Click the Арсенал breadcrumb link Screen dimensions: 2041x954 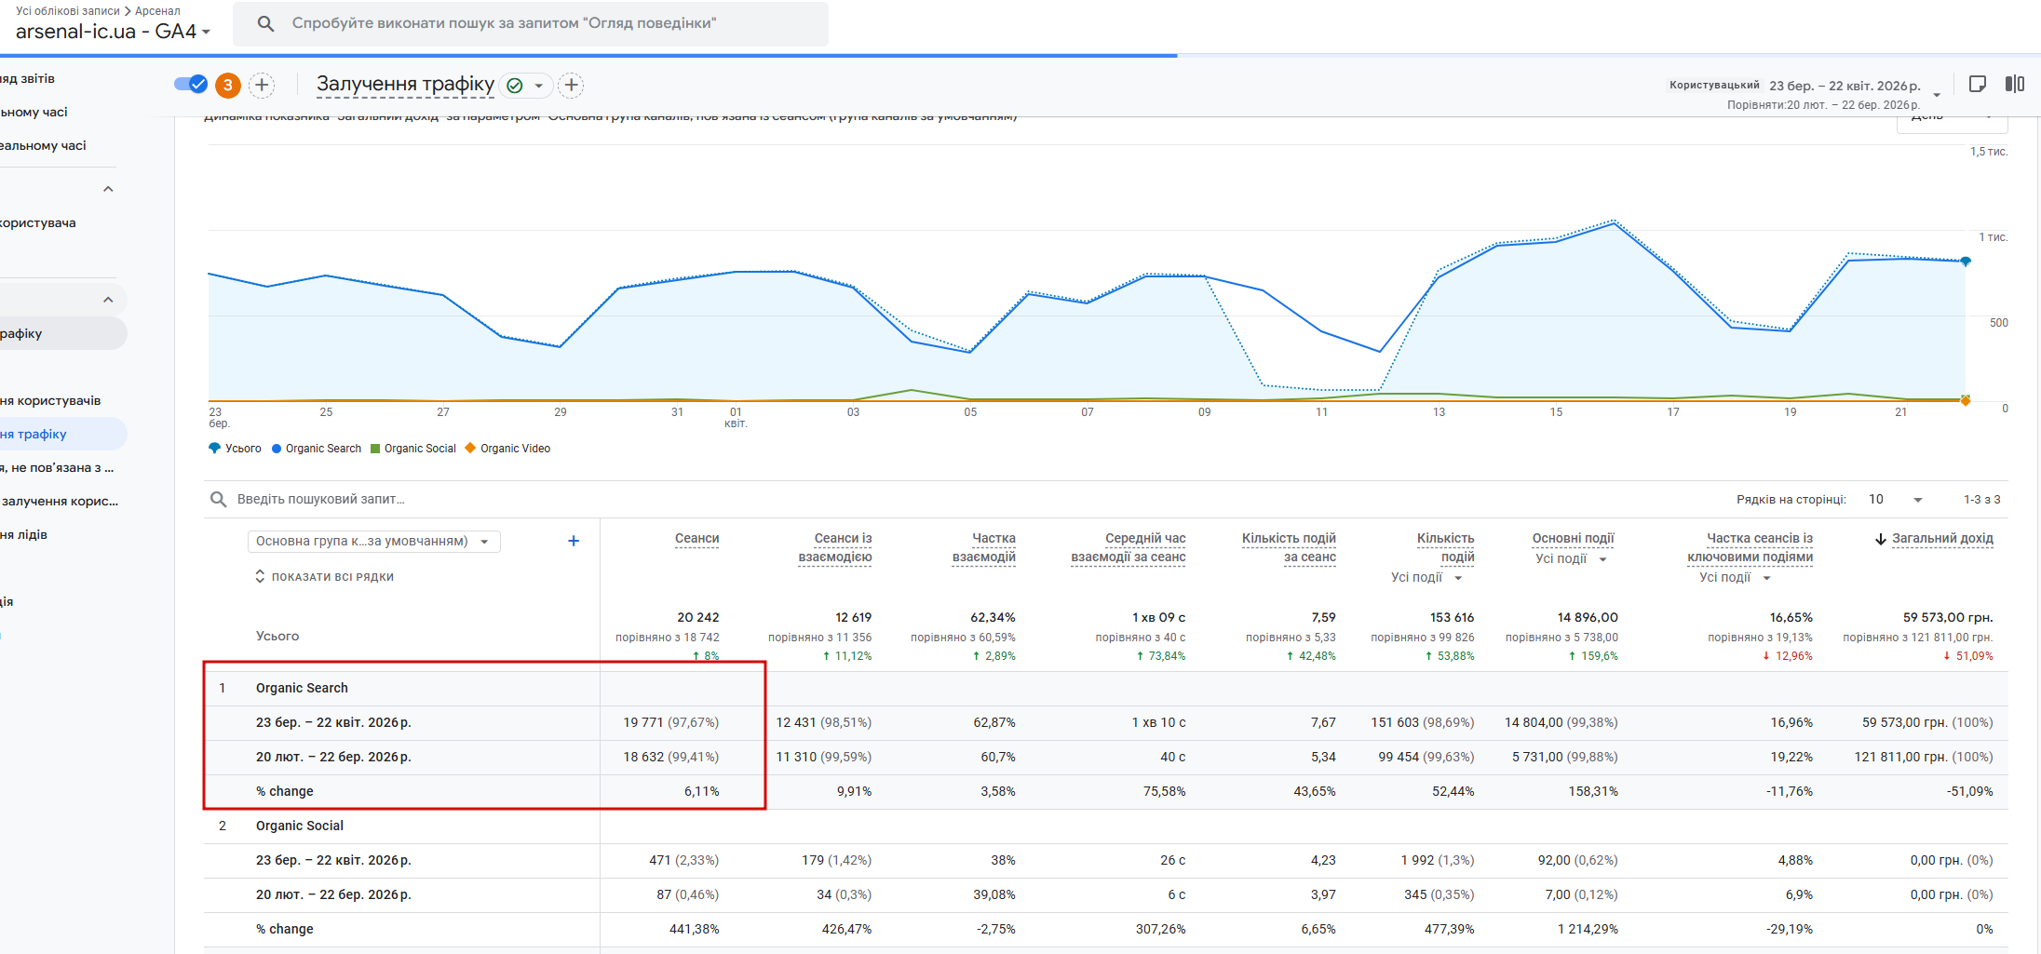[157, 11]
